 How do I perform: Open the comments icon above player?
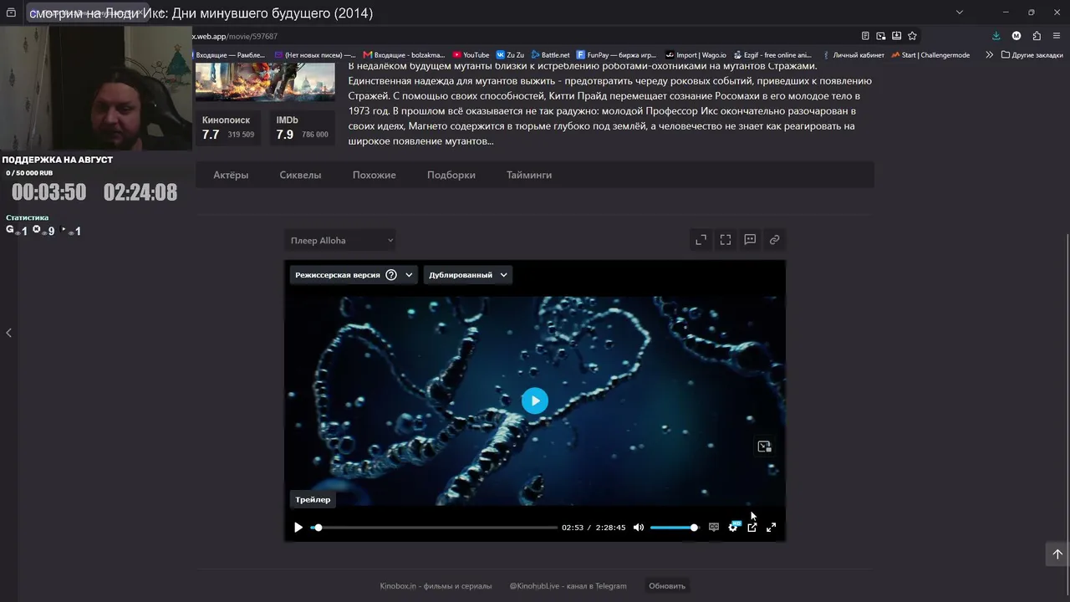[x=750, y=240]
